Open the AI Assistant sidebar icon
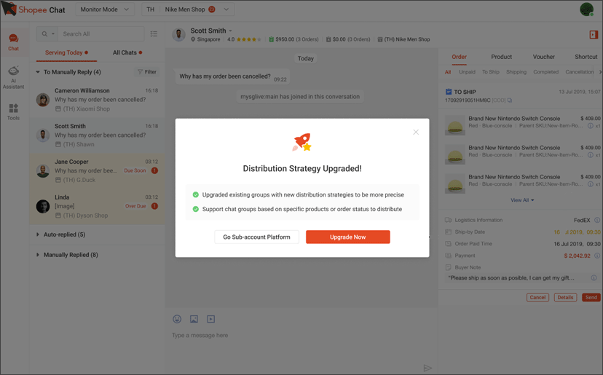Image resolution: width=603 pixels, height=375 pixels. [x=13, y=77]
